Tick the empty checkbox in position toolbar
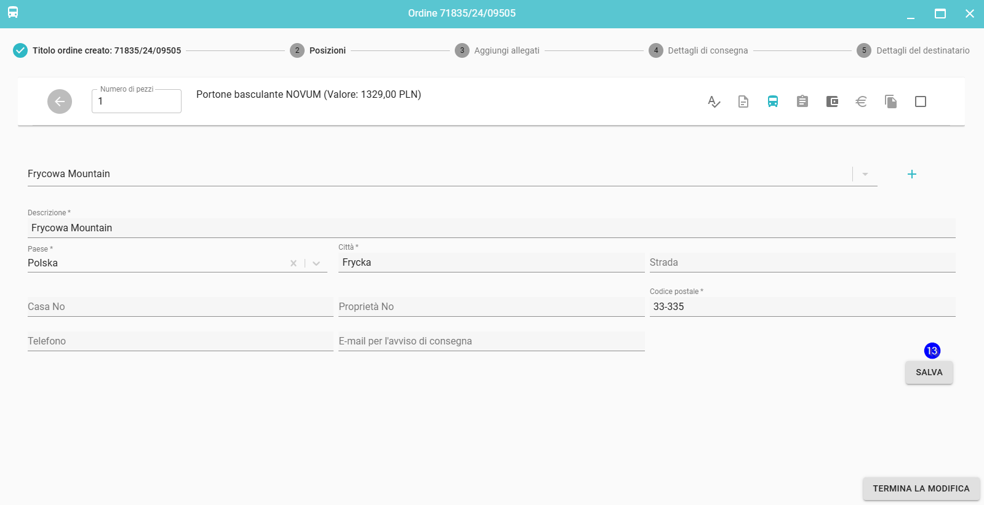This screenshot has width=984, height=505. (x=921, y=101)
